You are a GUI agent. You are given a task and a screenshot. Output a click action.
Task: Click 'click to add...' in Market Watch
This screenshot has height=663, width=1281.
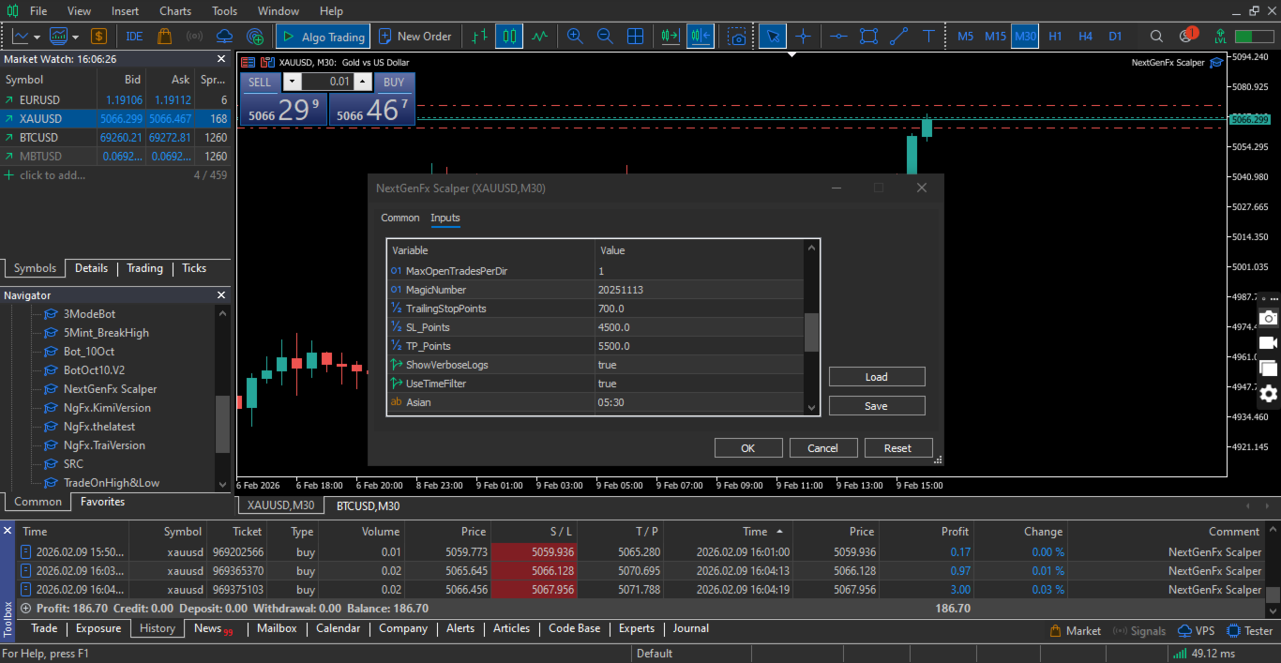52,175
